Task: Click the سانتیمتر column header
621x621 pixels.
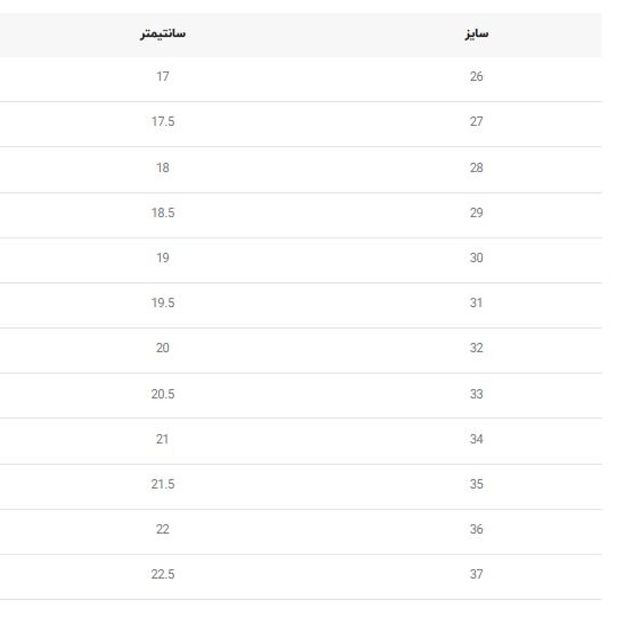Action: [163, 33]
